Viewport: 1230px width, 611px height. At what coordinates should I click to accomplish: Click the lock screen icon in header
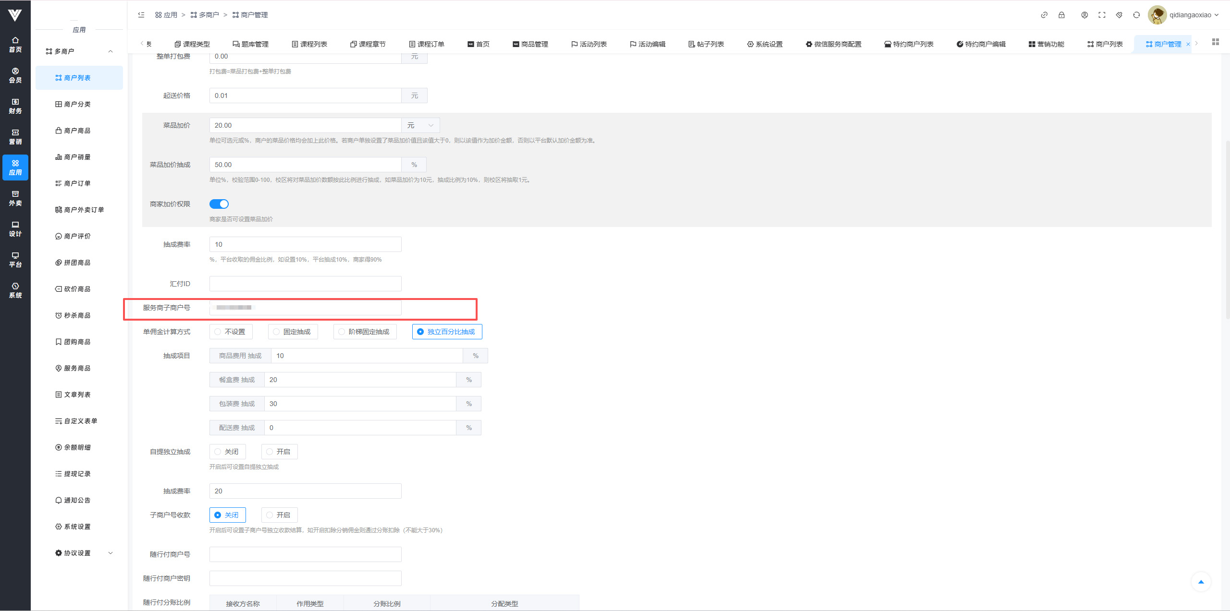1061,15
